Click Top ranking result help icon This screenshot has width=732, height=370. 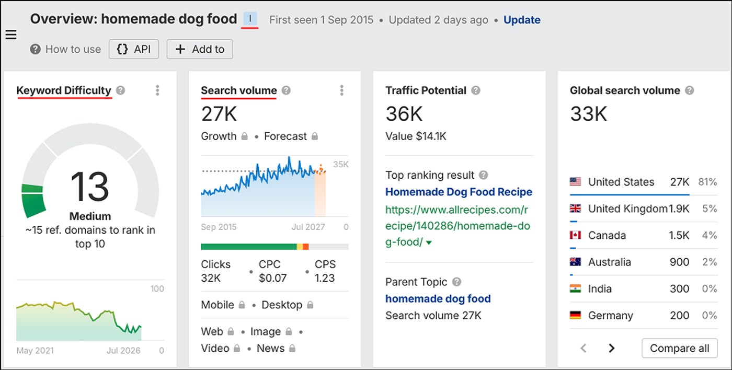tap(484, 175)
